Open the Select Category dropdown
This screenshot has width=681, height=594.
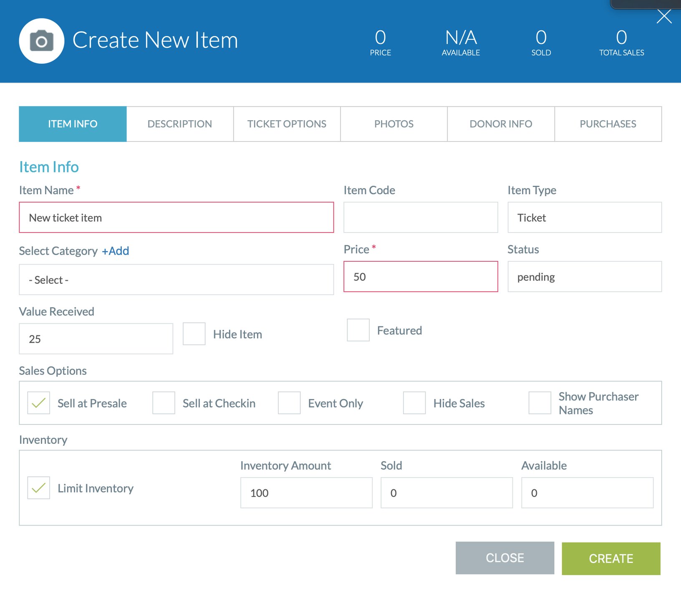point(176,279)
